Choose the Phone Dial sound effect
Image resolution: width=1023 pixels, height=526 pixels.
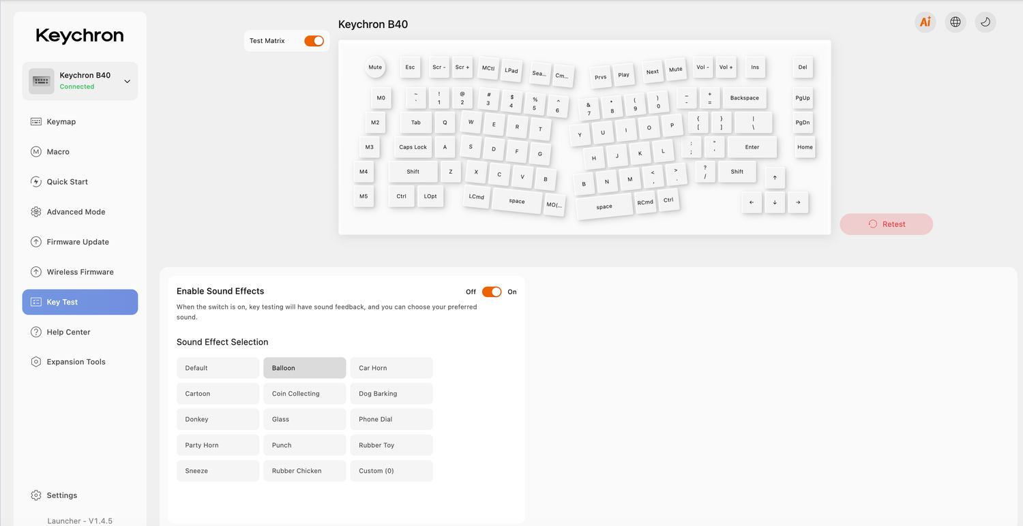click(391, 419)
